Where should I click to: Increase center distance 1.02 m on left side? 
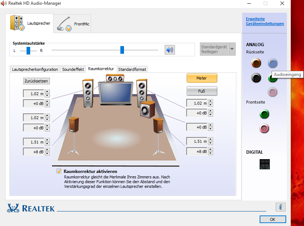[47, 116]
